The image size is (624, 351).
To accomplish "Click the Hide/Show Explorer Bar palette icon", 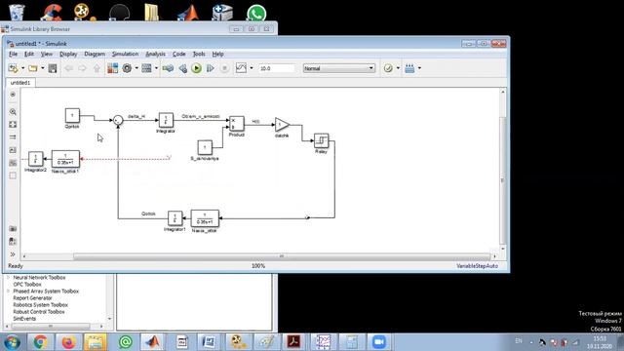I will point(13,95).
